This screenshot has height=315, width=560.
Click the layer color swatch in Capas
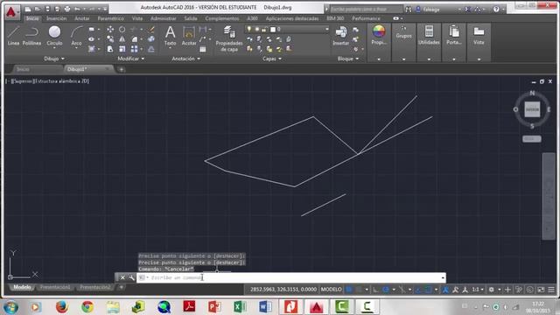(273, 29)
